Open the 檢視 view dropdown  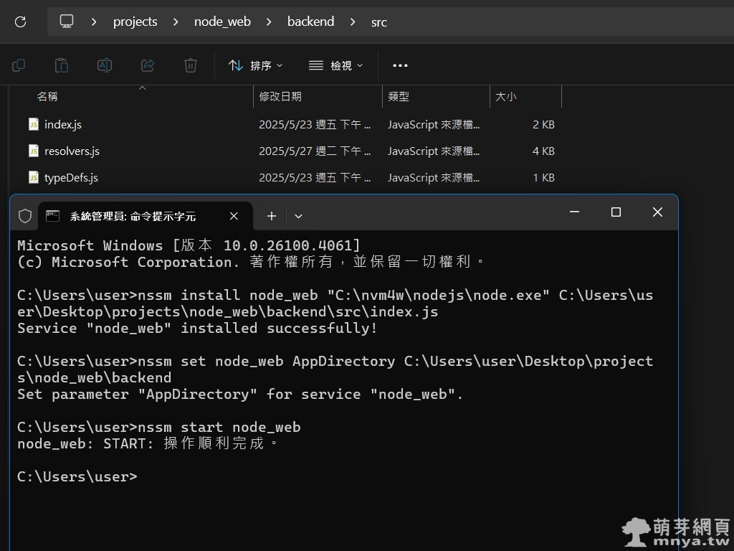336,65
